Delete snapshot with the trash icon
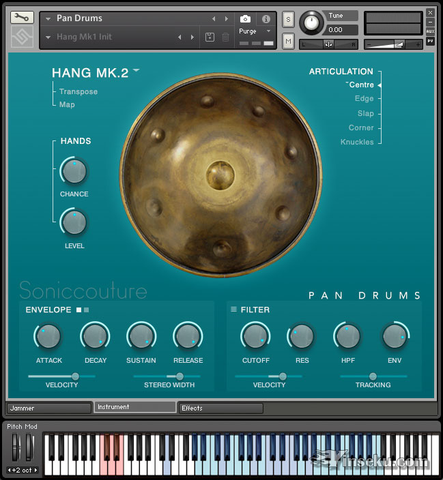Viewport: 443px width, 480px height. coord(226,37)
